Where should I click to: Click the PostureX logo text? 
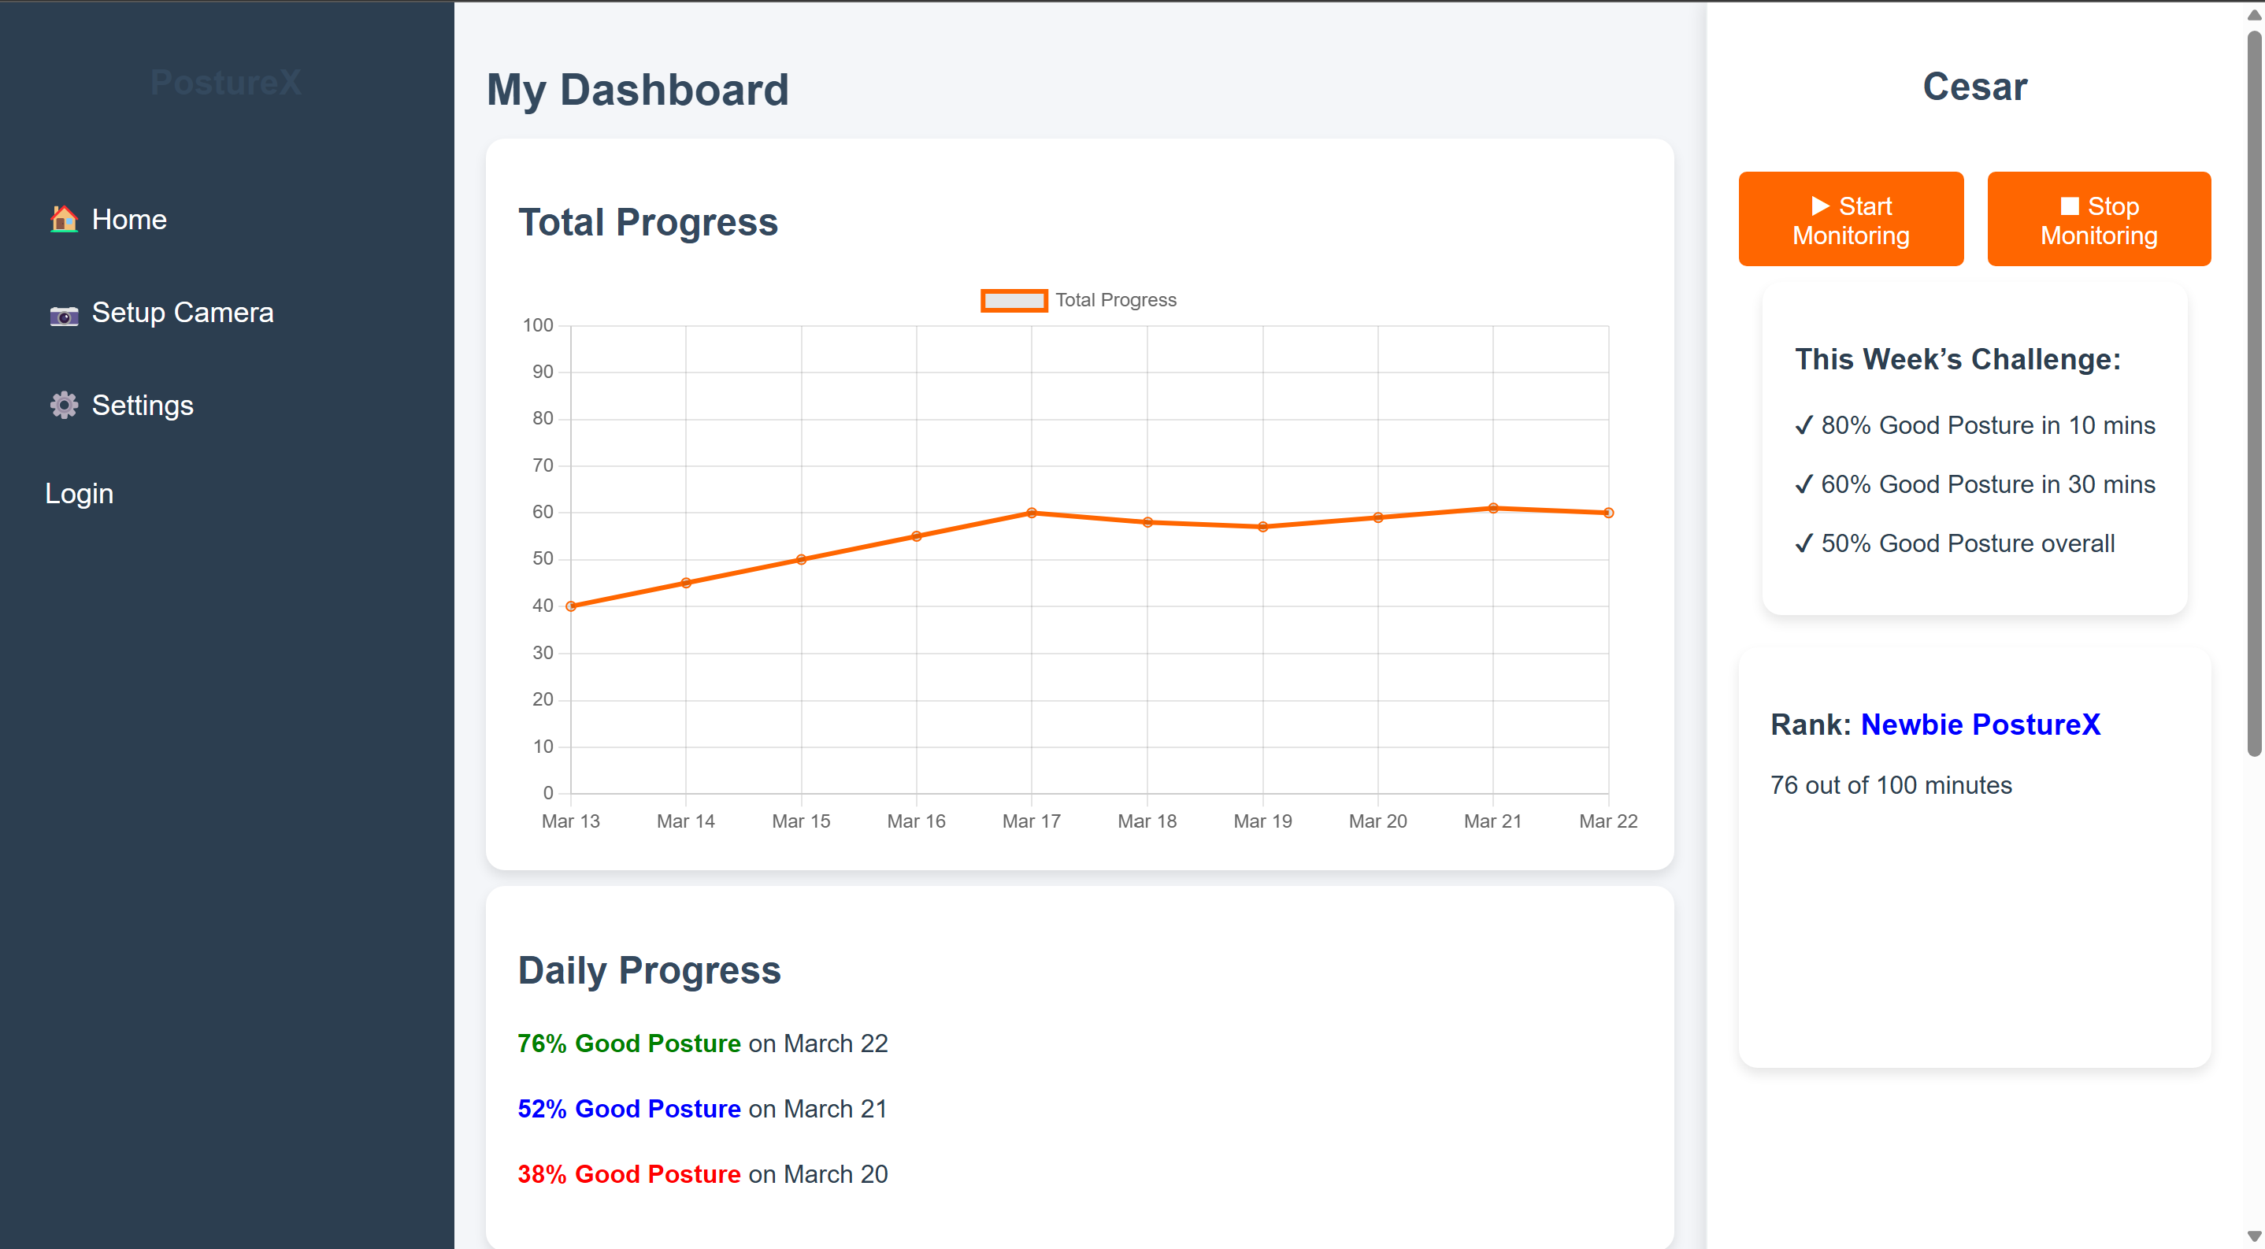pyautogui.click(x=226, y=83)
